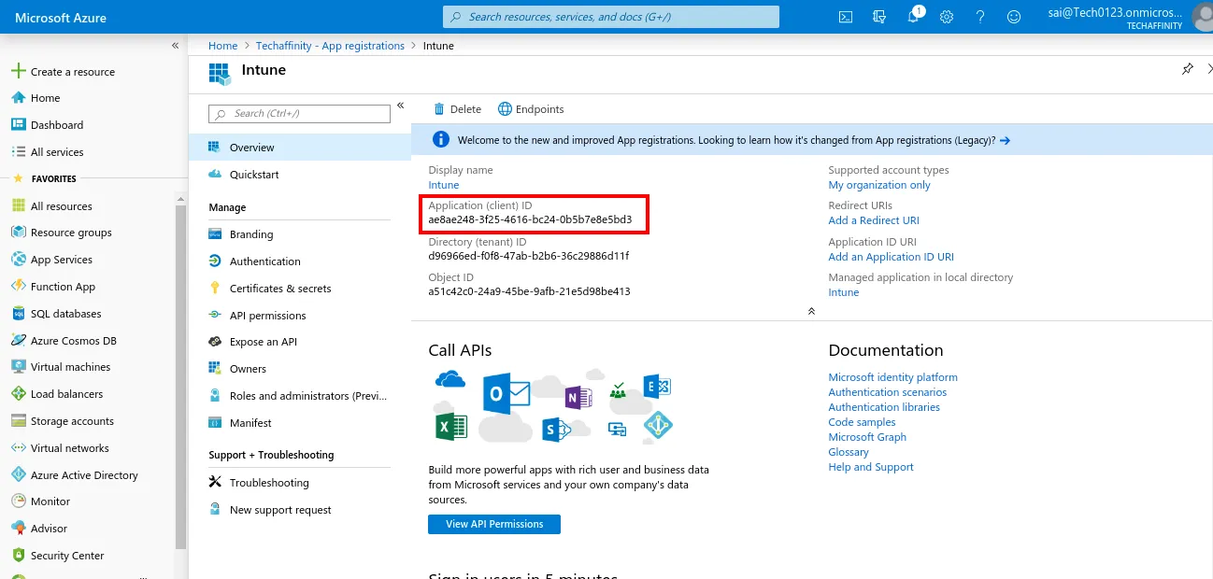Click the blade Search (Ctrl+/) field
1213x579 pixels.
click(299, 114)
